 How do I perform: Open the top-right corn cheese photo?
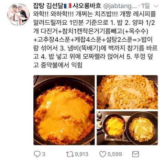pos(127,92)
